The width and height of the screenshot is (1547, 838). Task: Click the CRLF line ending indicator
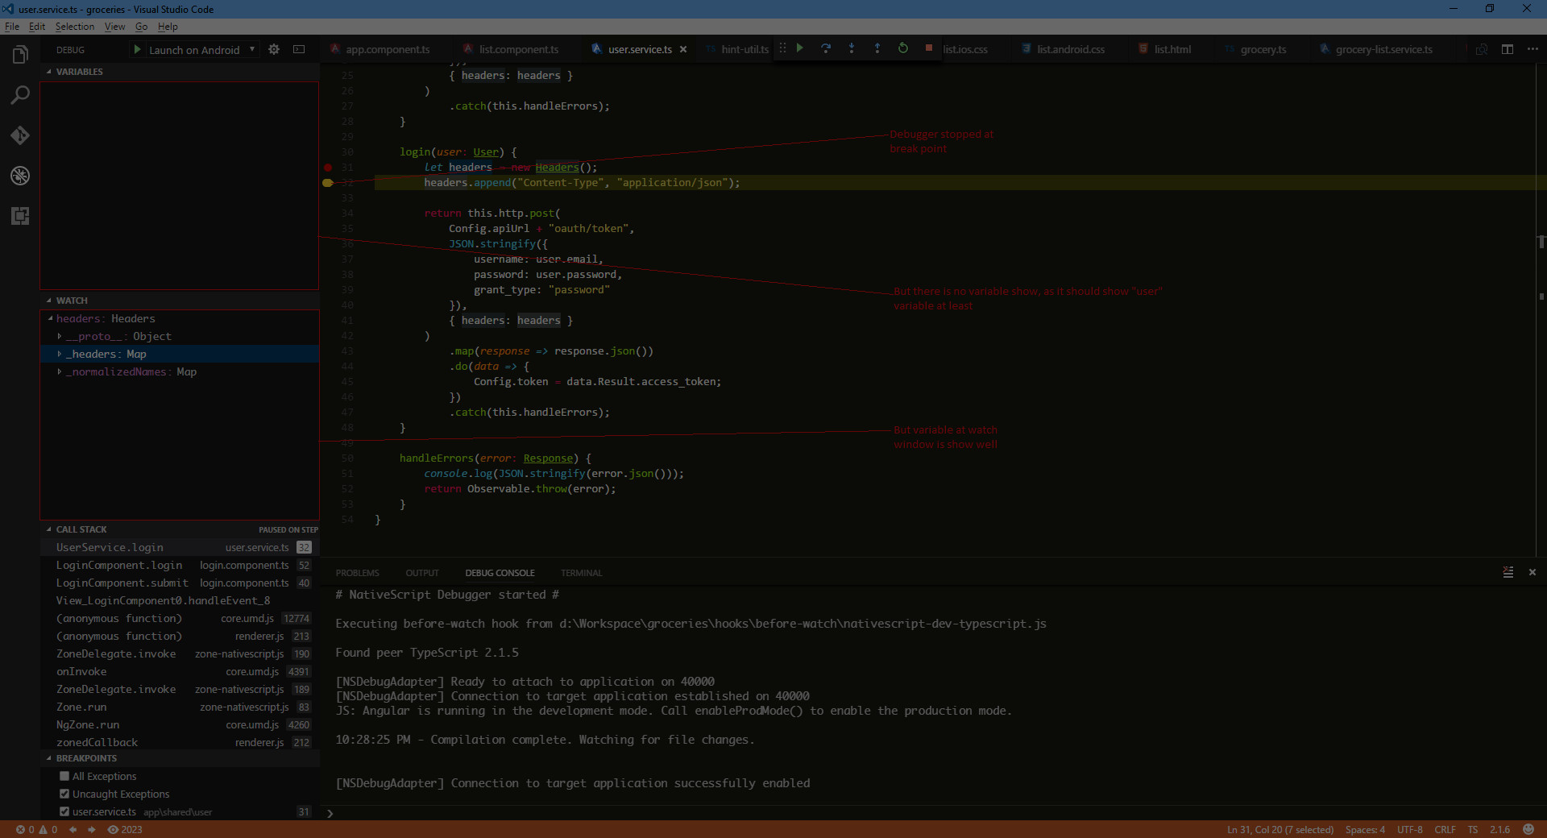(x=1445, y=830)
